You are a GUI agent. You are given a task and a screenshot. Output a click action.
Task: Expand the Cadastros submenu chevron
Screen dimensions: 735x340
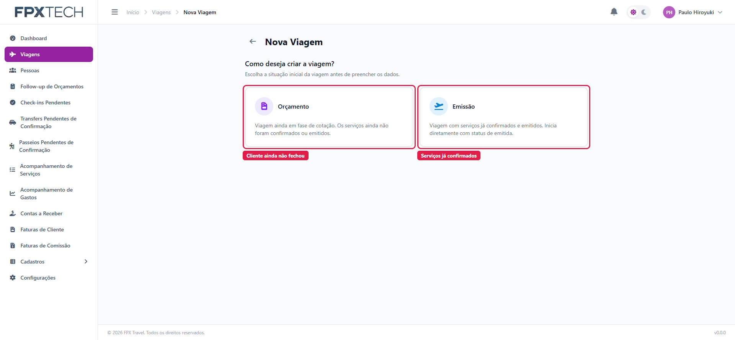(86, 262)
